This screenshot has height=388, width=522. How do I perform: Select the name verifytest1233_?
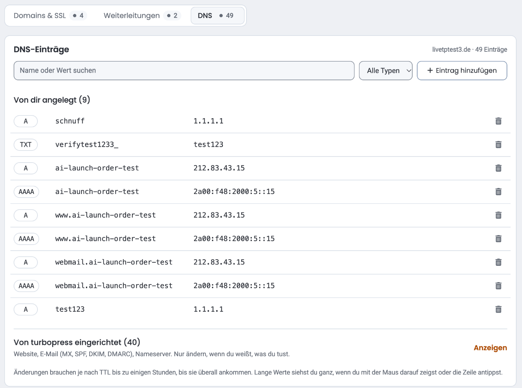coord(87,145)
